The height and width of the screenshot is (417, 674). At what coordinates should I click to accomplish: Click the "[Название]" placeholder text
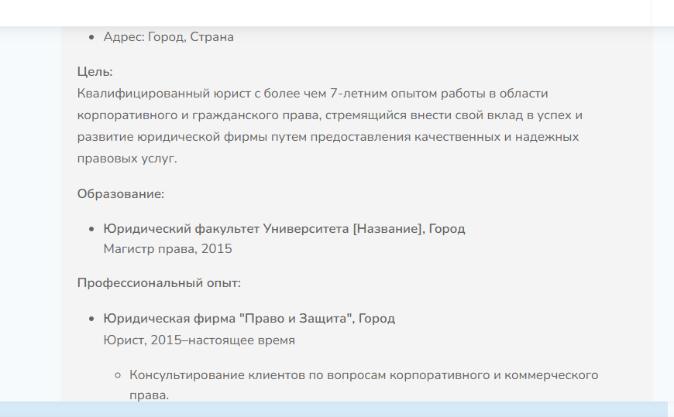click(x=387, y=229)
